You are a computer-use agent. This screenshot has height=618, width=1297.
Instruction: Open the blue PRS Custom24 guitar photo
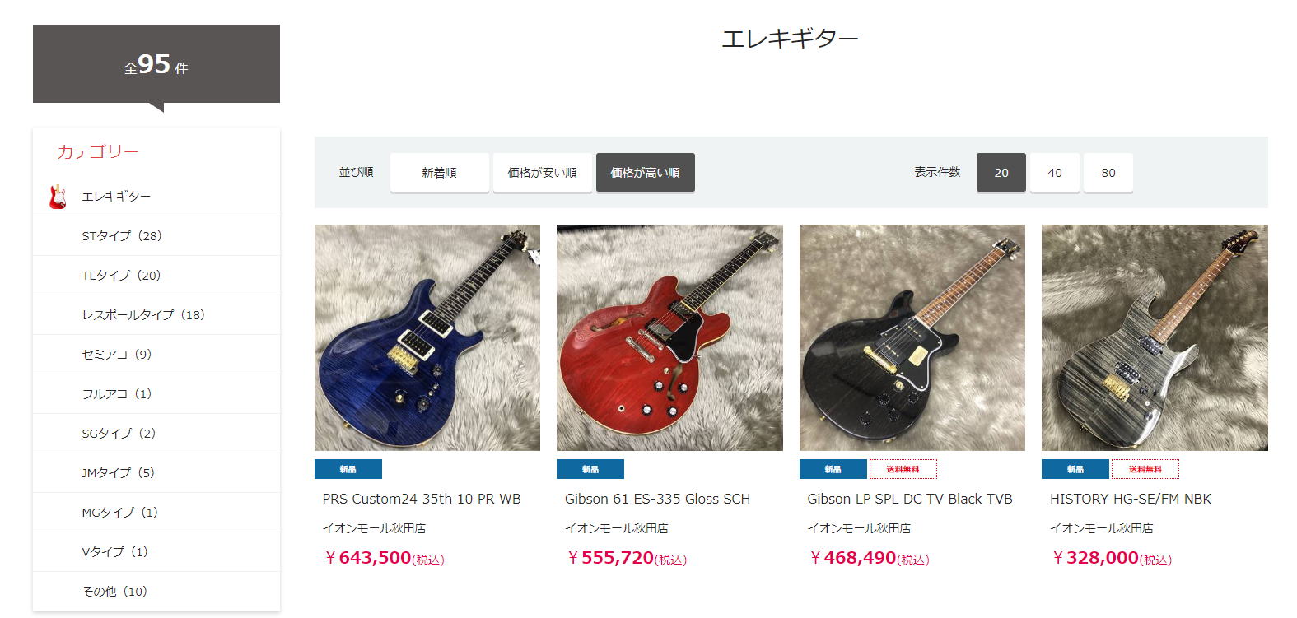point(427,337)
